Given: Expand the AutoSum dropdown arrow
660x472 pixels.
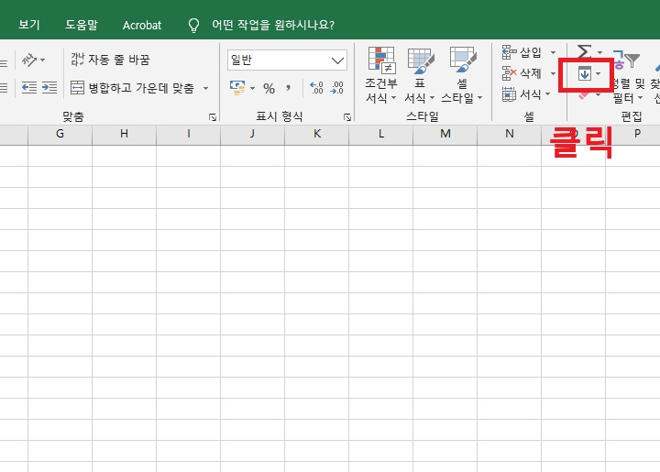Looking at the screenshot, I should click(599, 52).
